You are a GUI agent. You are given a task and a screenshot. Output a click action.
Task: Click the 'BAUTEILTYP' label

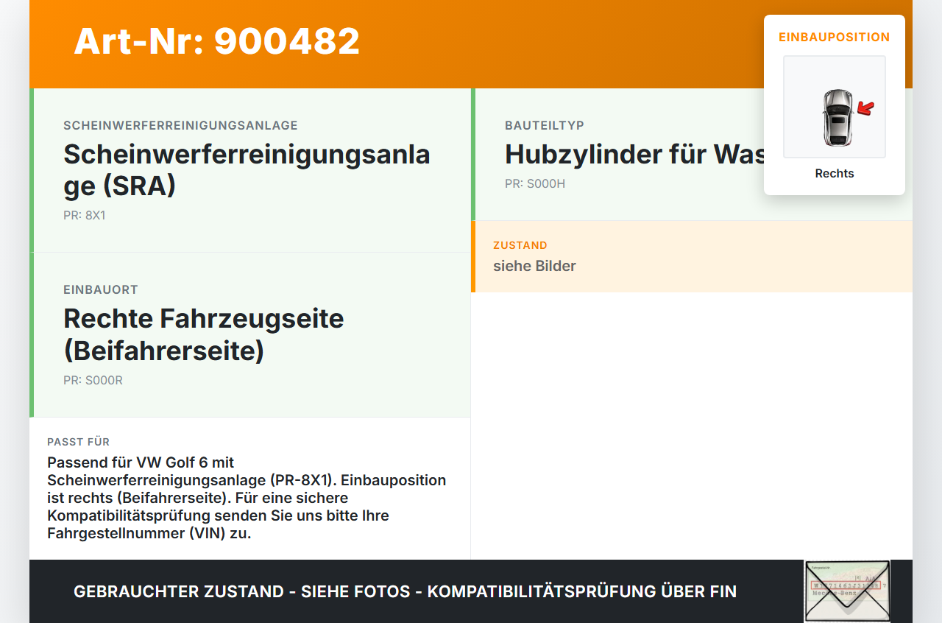coord(545,126)
